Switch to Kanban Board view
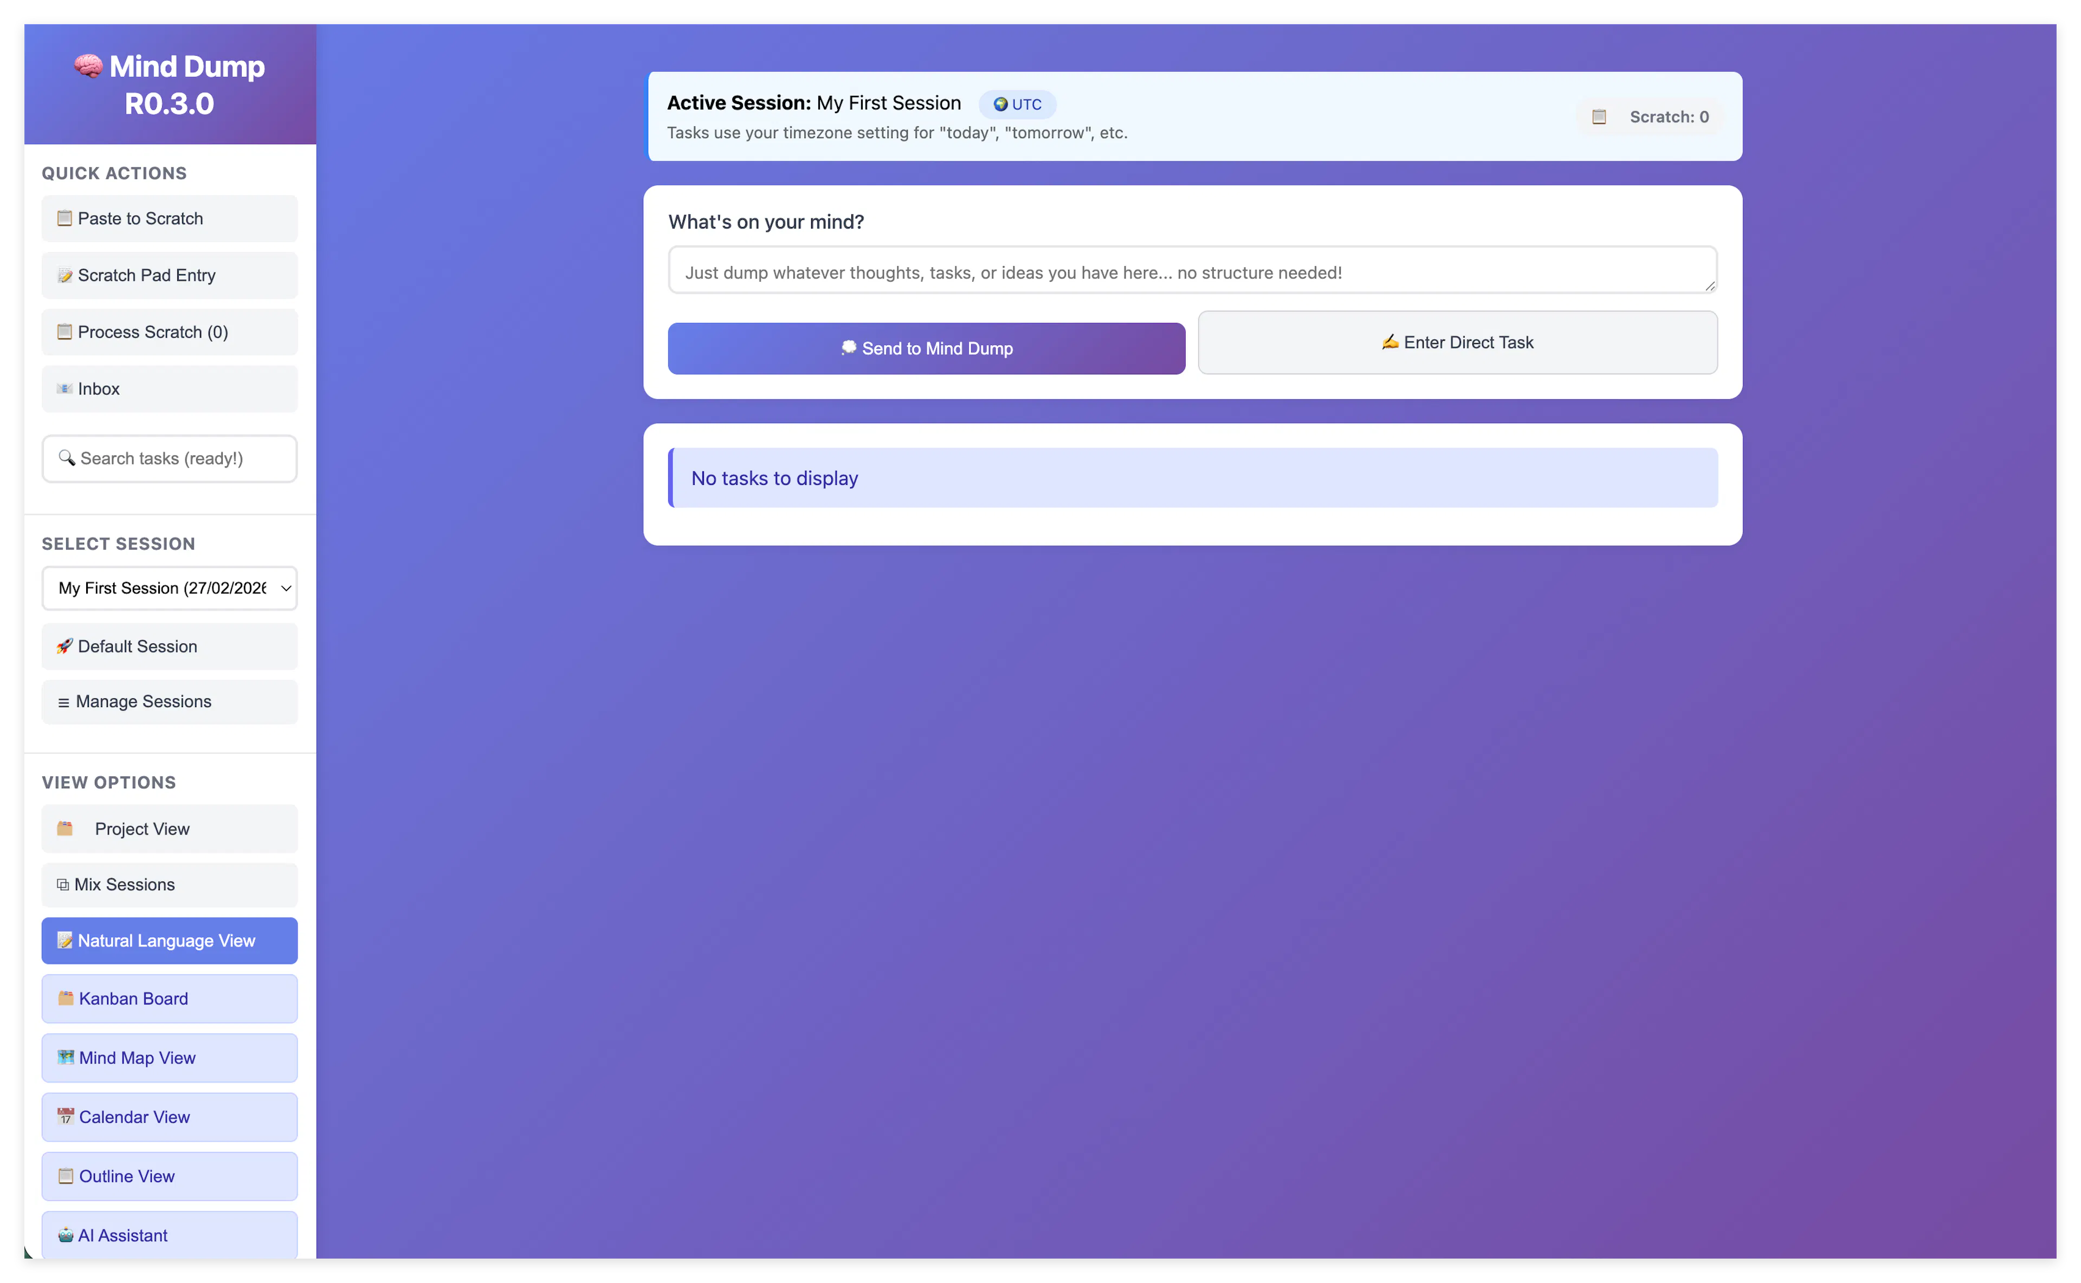Image resolution: width=2081 pixels, height=1283 pixels. coord(170,999)
